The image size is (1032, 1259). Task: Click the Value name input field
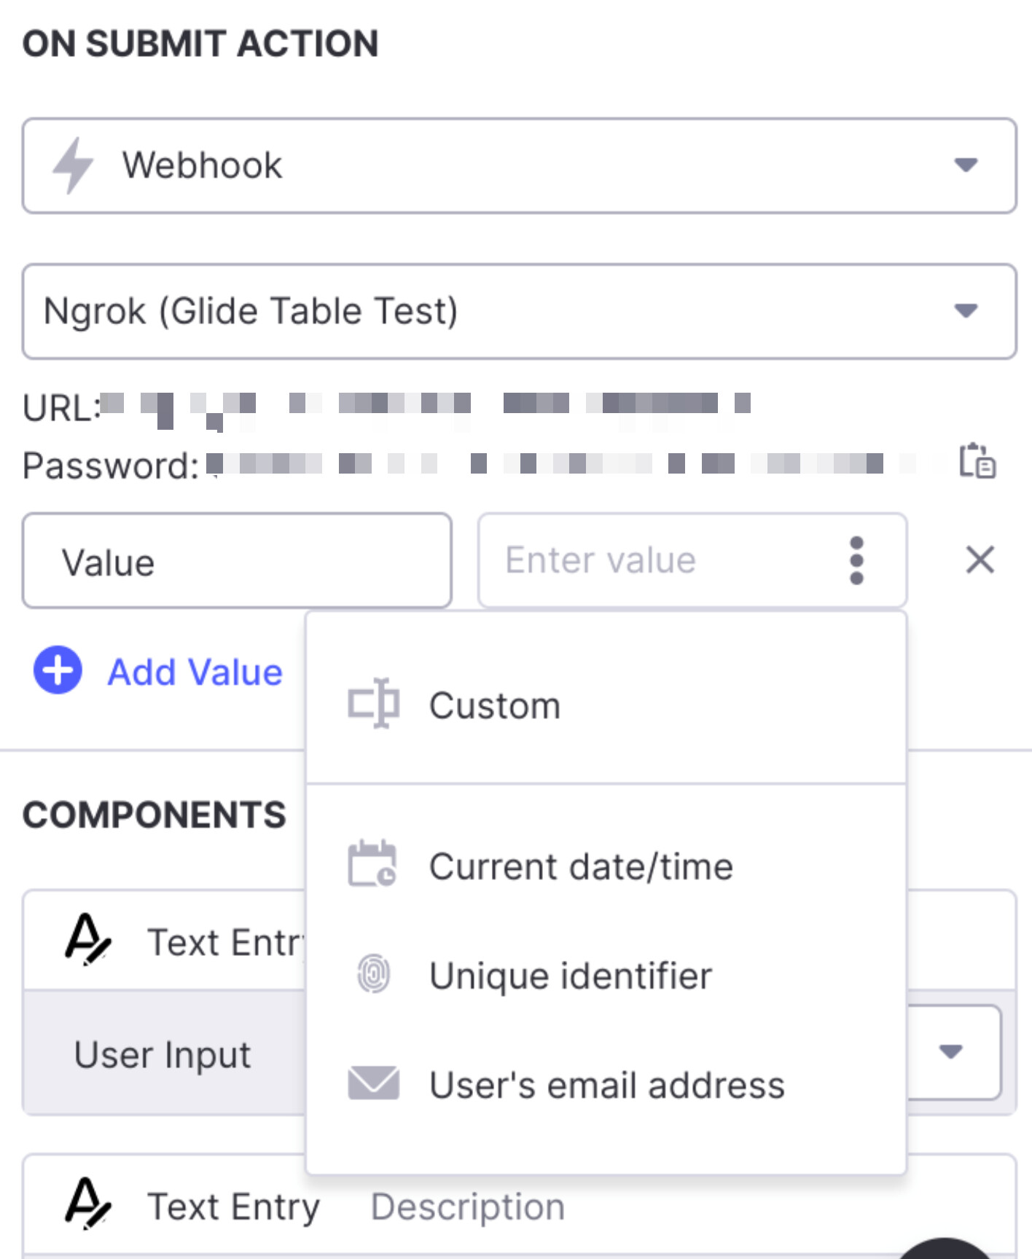pyautogui.click(x=237, y=561)
